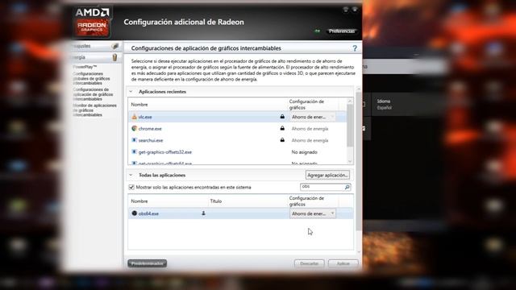Click Nombre column header in recent applications
This screenshot has width=516, height=290.
[x=139, y=105]
